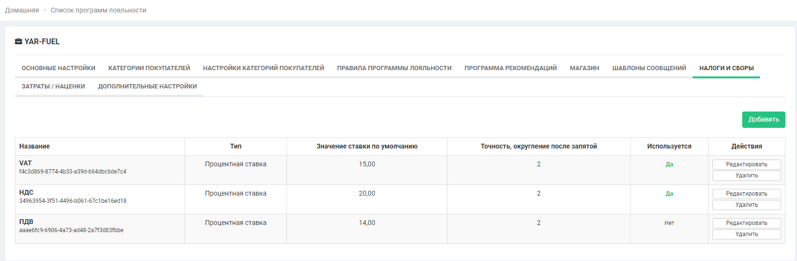Viewport: 797px width, 261px height.
Task: Edit the НДС tax entry
Action: click(747, 194)
